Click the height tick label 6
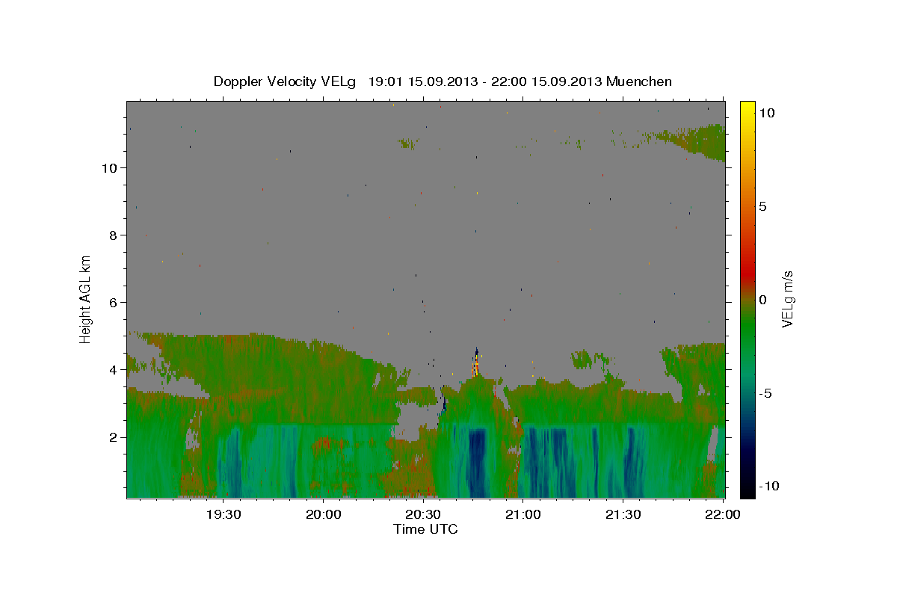Screen dimensions: 897x598 pos(112,302)
